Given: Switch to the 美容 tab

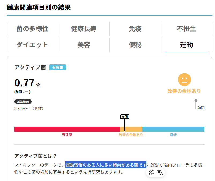Looking at the screenshot, I should pos(84,45).
